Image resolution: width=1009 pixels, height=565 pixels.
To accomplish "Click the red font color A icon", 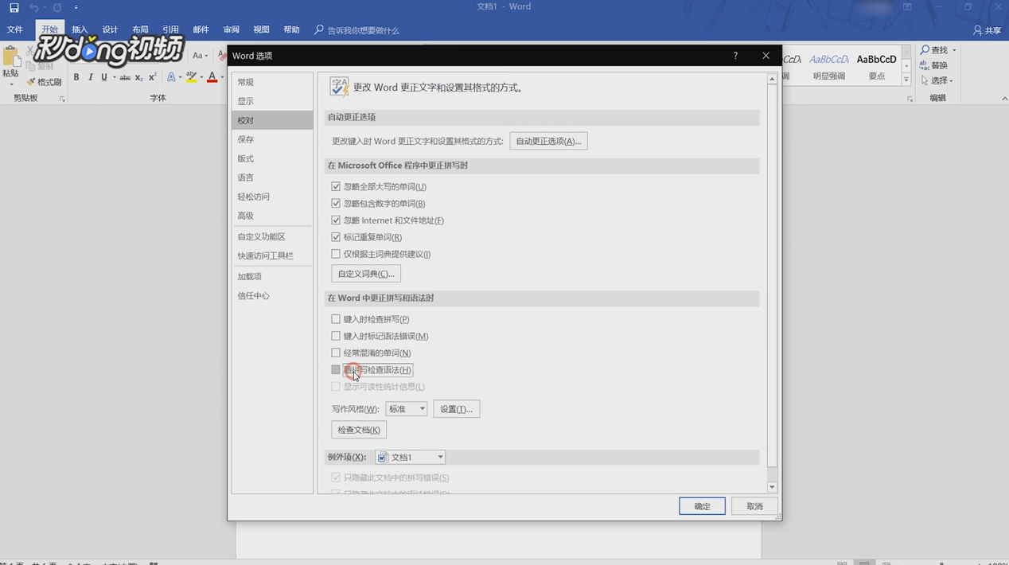I will click(x=212, y=77).
